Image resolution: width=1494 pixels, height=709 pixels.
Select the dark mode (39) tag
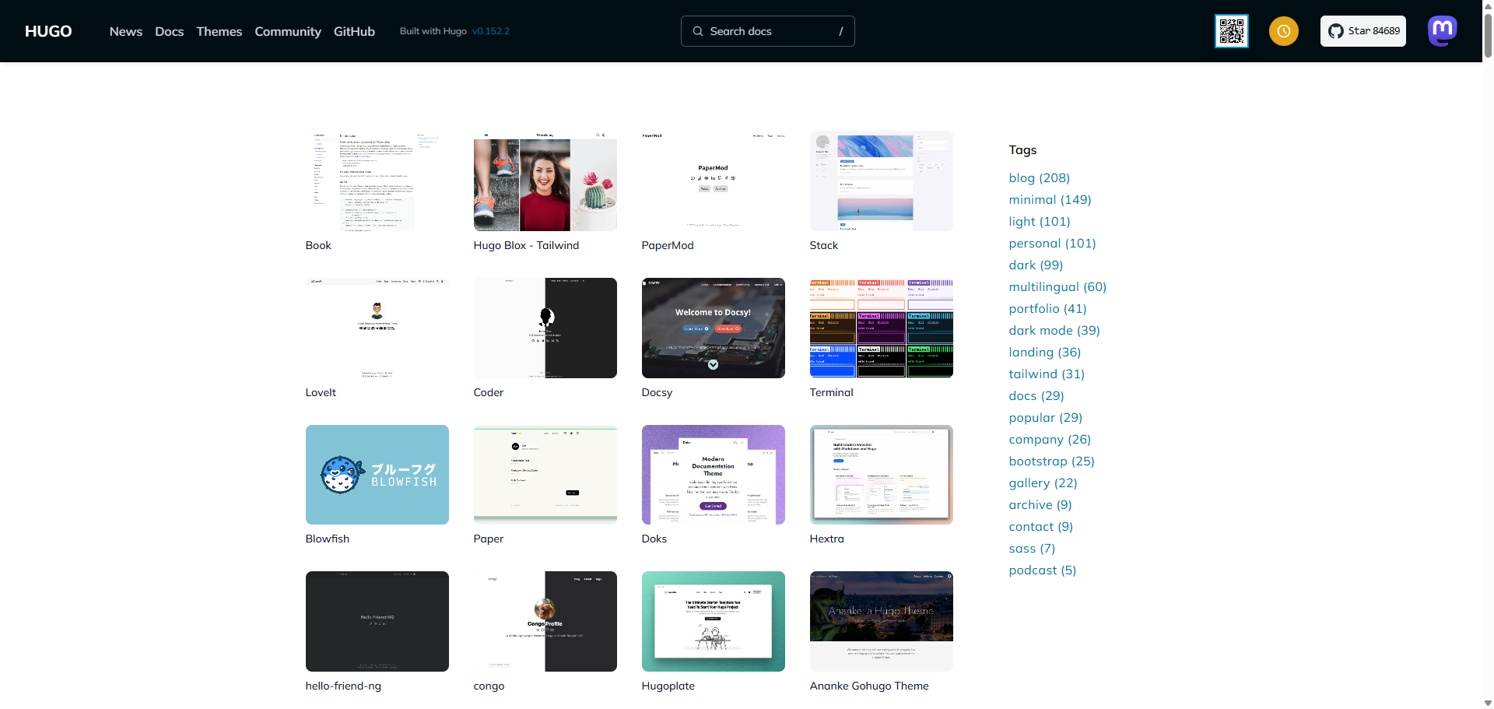(1054, 330)
